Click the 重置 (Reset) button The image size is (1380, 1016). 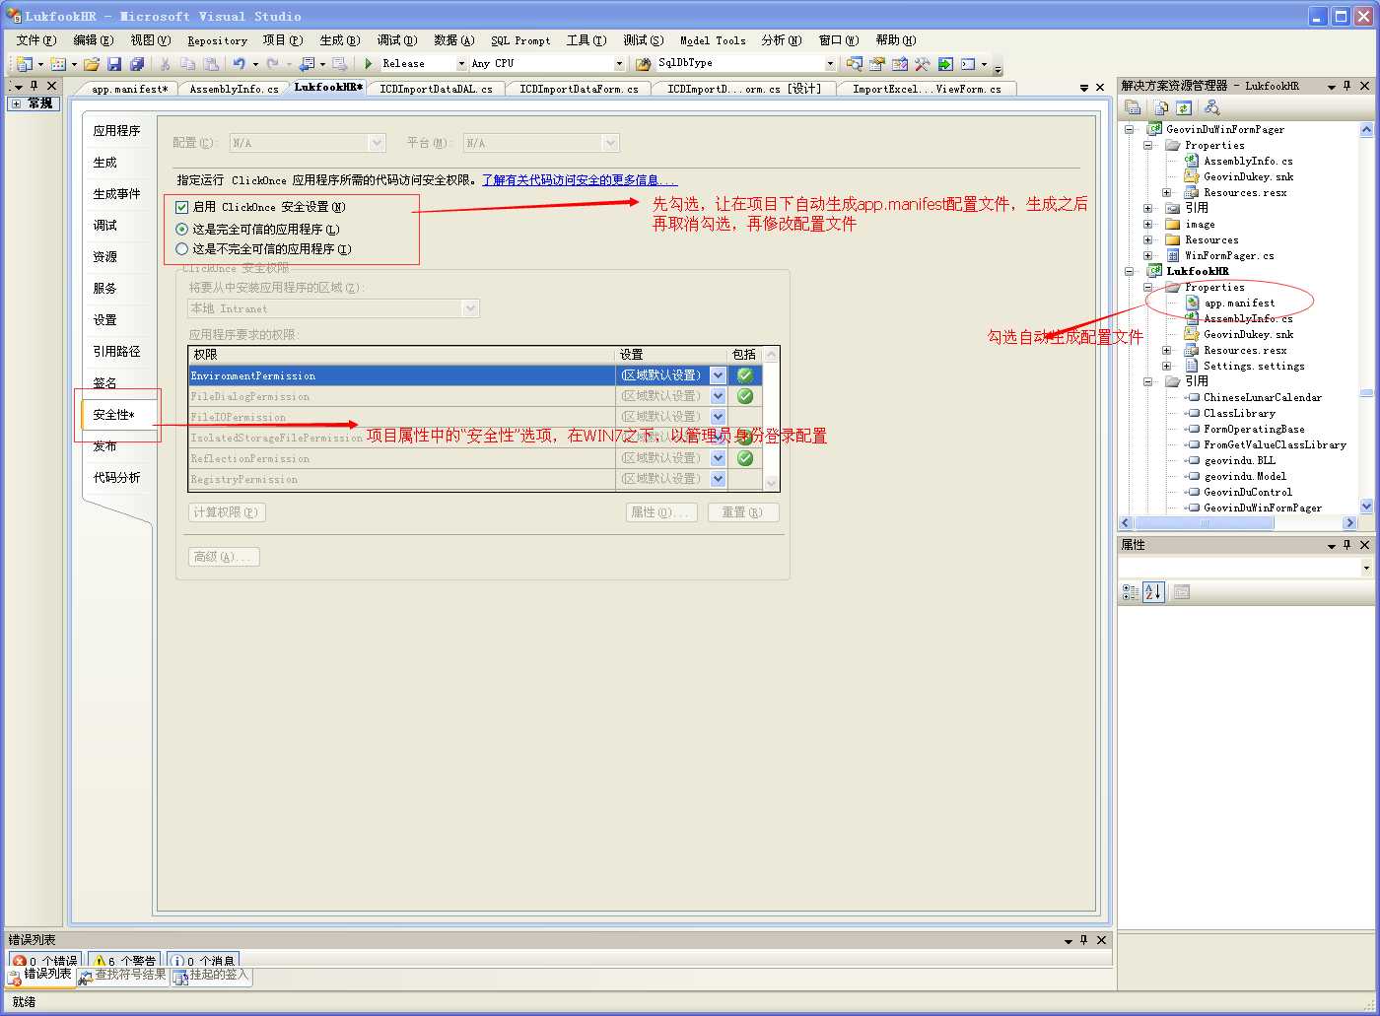click(742, 512)
